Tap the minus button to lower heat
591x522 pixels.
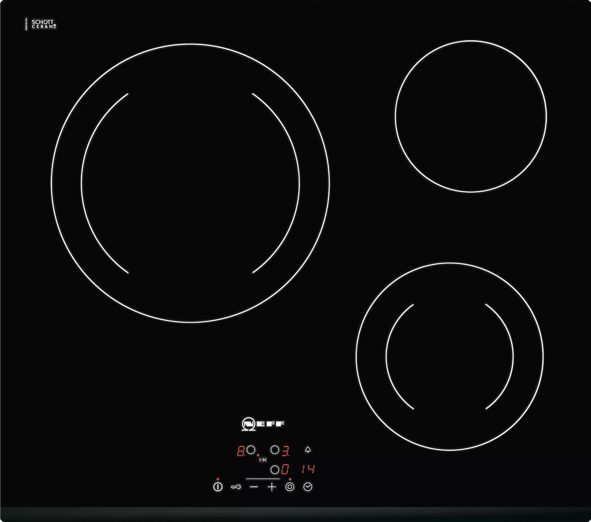pyautogui.click(x=254, y=486)
